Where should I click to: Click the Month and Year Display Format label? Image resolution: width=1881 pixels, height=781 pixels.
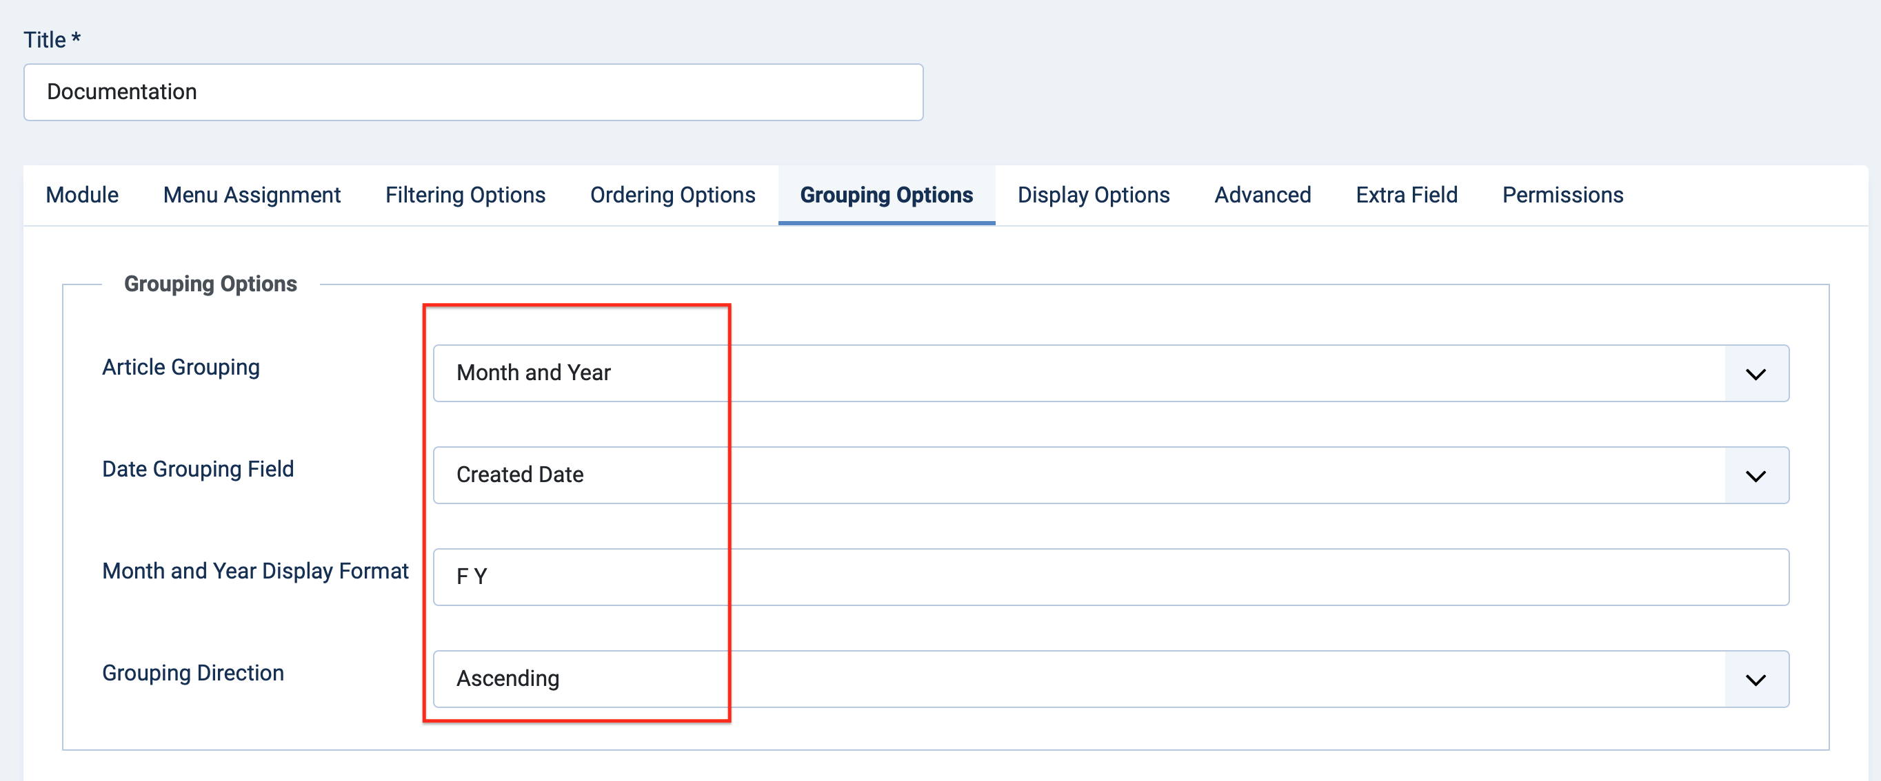pos(255,571)
